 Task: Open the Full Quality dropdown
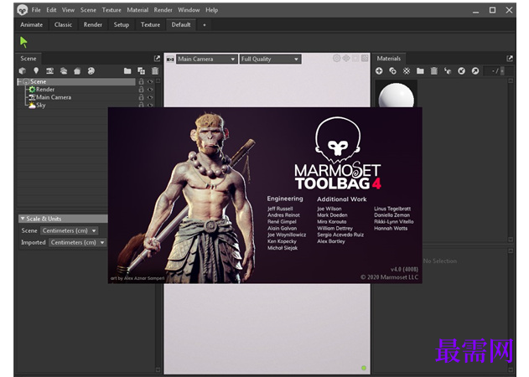pos(270,59)
